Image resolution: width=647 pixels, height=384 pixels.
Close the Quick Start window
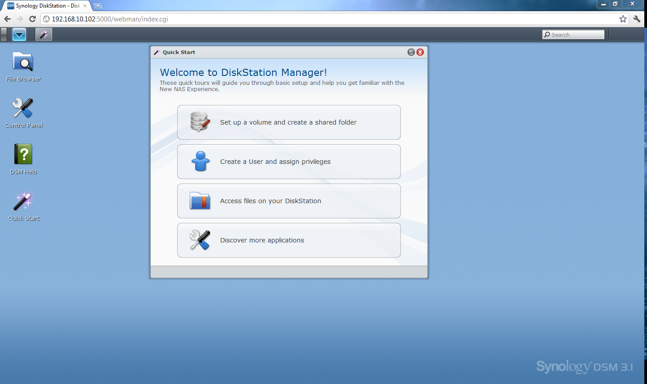tap(420, 52)
